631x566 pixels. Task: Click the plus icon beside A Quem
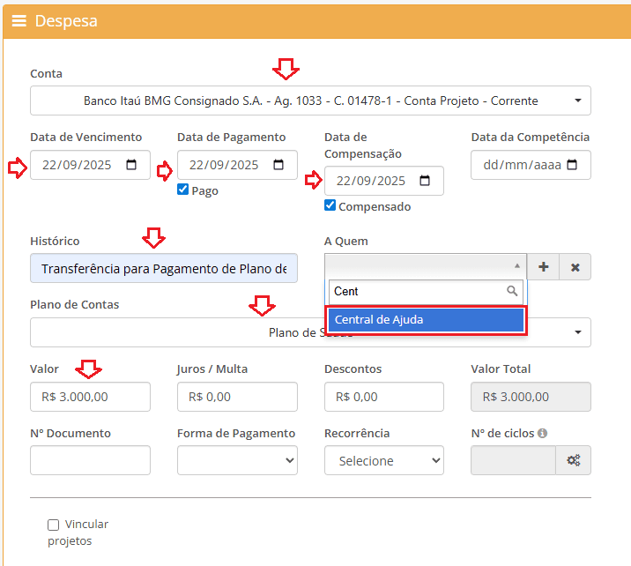click(544, 267)
